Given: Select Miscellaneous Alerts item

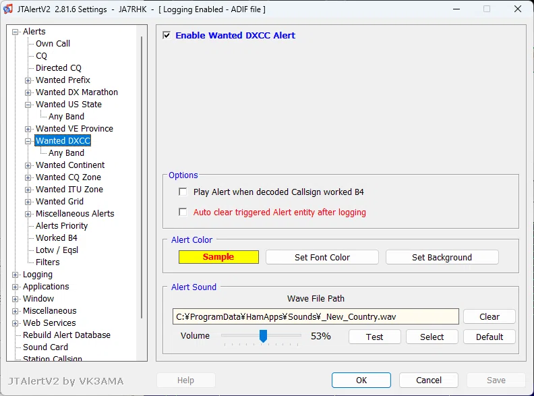Looking at the screenshot, I should (75, 214).
